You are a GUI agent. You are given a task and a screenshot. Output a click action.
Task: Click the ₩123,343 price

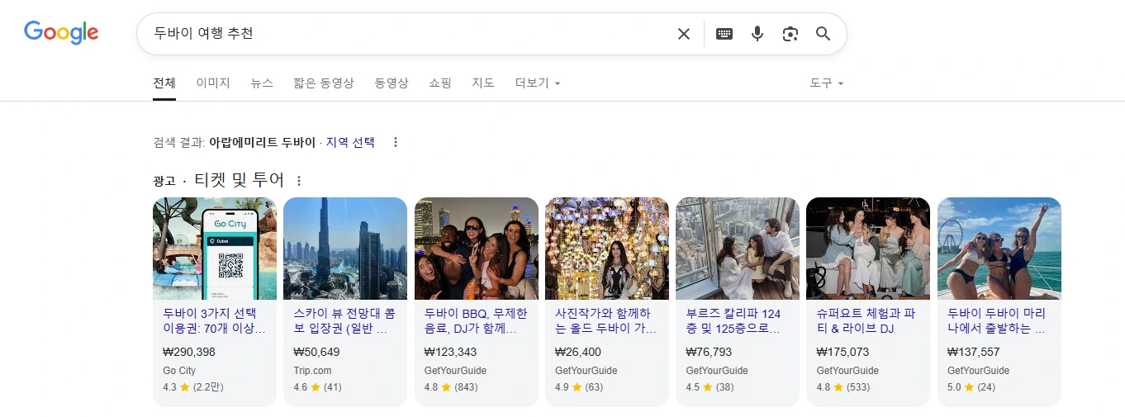tap(451, 352)
